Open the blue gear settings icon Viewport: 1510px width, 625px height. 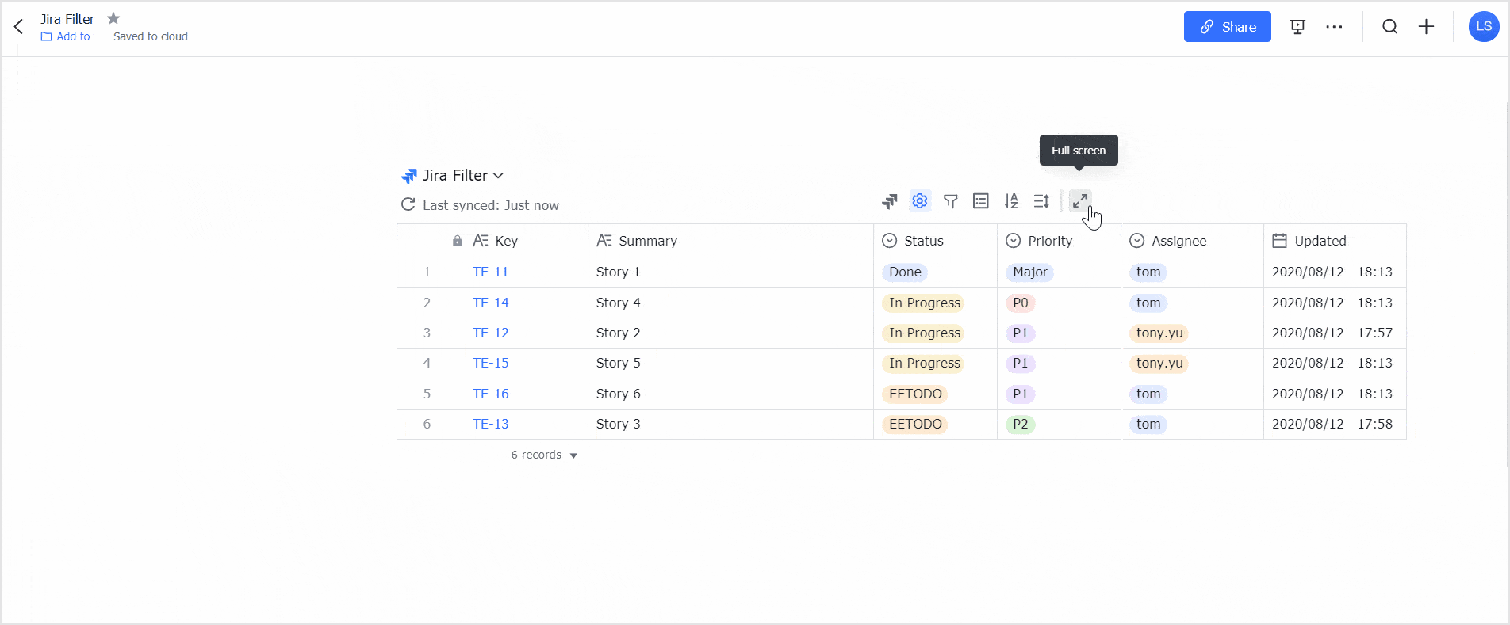[x=919, y=201]
